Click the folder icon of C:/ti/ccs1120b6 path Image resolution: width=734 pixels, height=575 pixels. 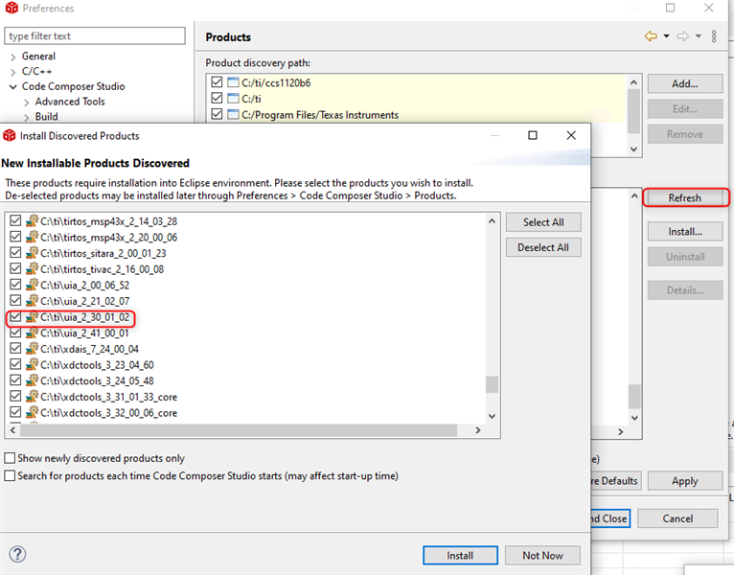pyautogui.click(x=233, y=82)
